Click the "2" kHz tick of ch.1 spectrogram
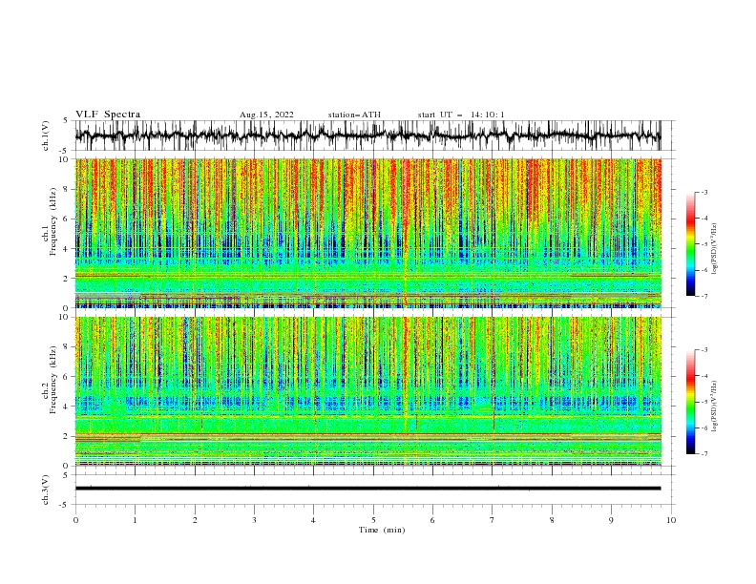Image resolution: width=756 pixels, height=584 pixels. (67, 278)
